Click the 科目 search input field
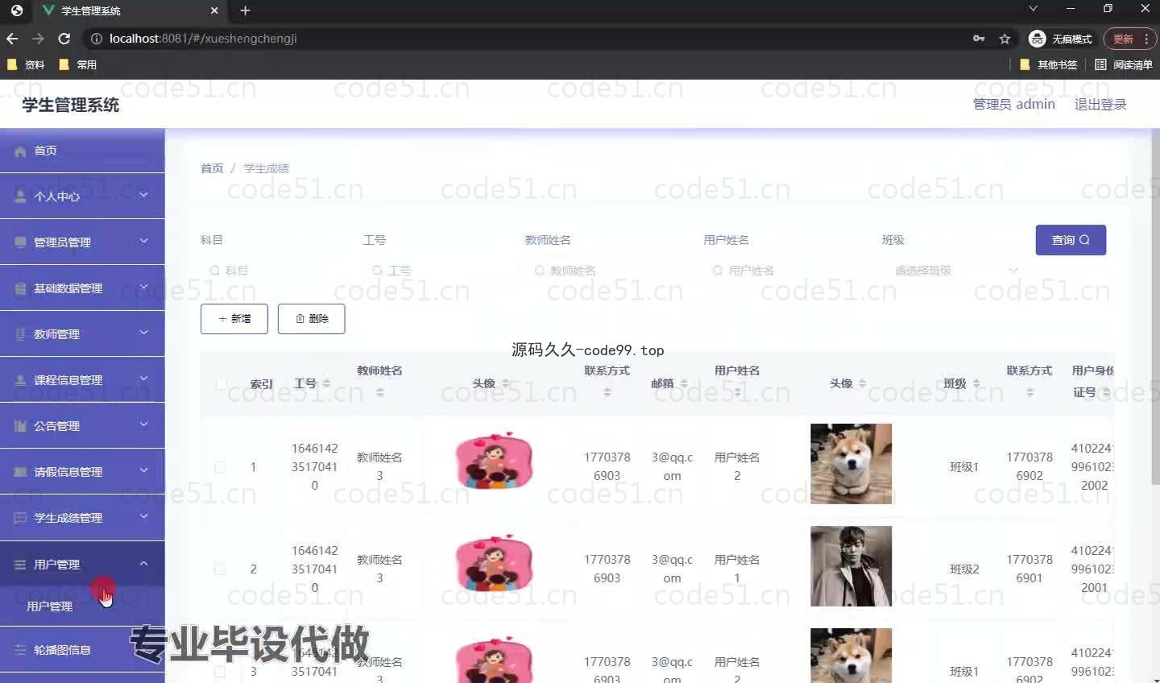This screenshot has height=683, width=1160. [x=274, y=271]
